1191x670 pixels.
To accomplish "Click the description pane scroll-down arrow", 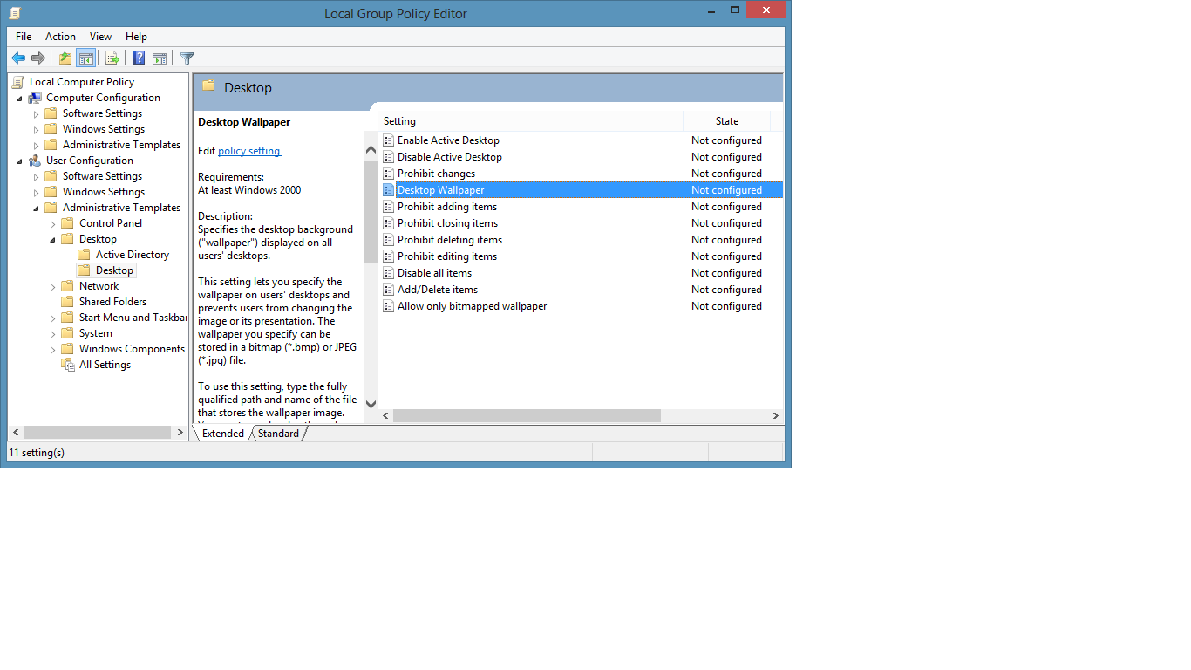I will pos(371,404).
